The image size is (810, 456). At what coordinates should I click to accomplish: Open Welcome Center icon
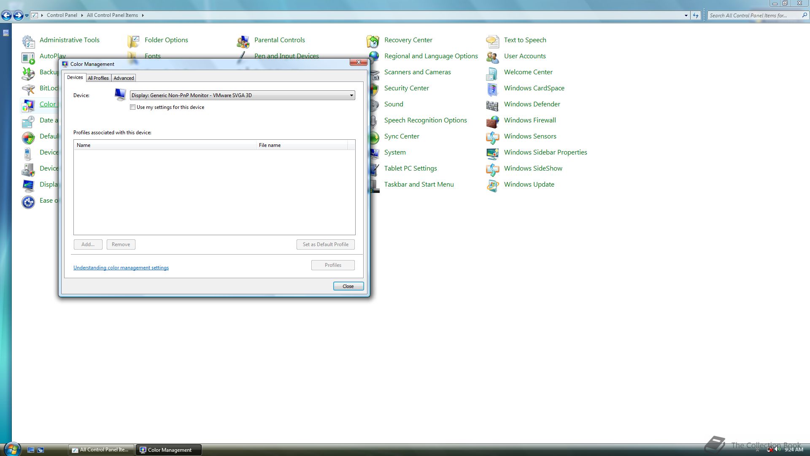[x=493, y=73]
